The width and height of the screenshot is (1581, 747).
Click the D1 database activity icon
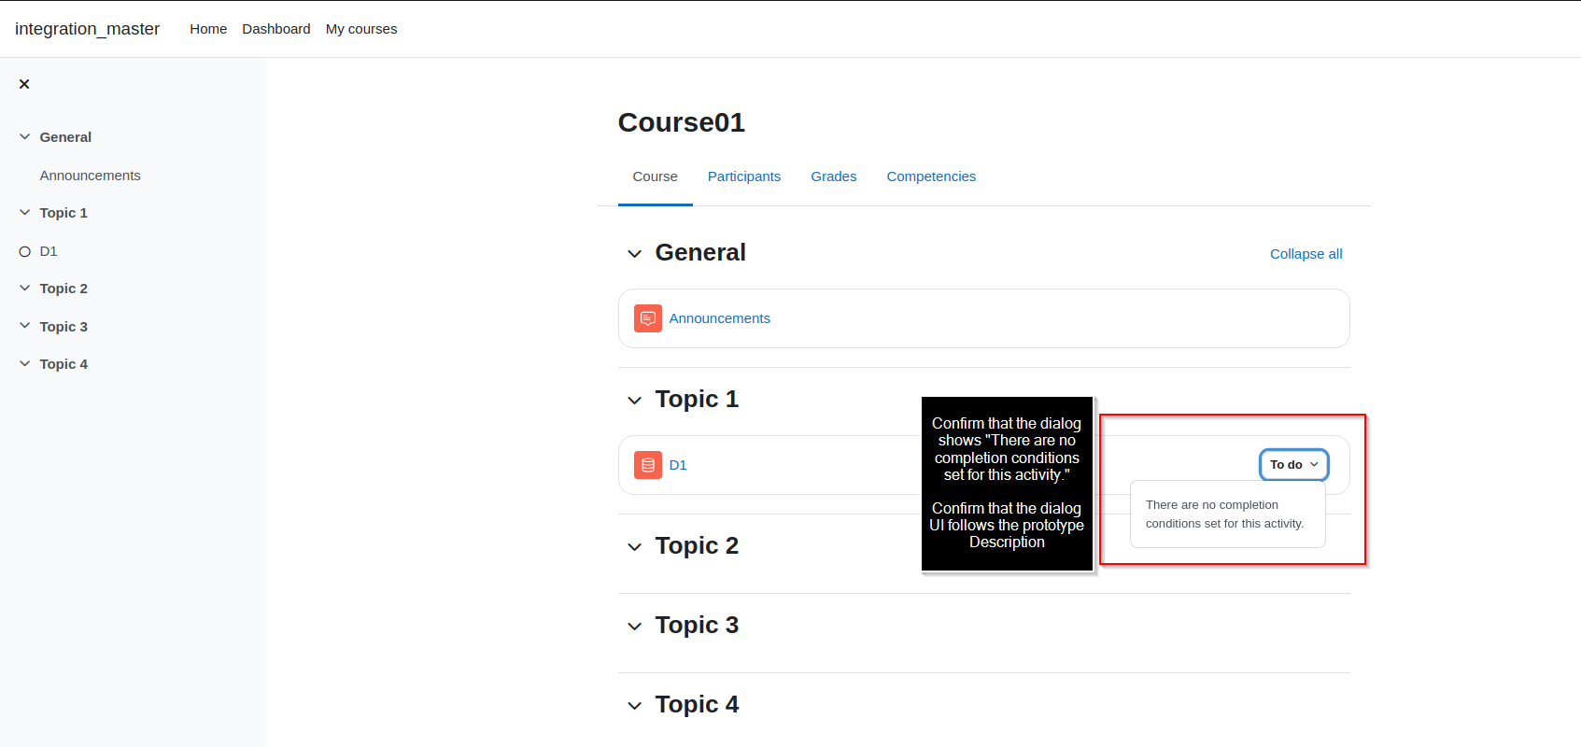[648, 465]
